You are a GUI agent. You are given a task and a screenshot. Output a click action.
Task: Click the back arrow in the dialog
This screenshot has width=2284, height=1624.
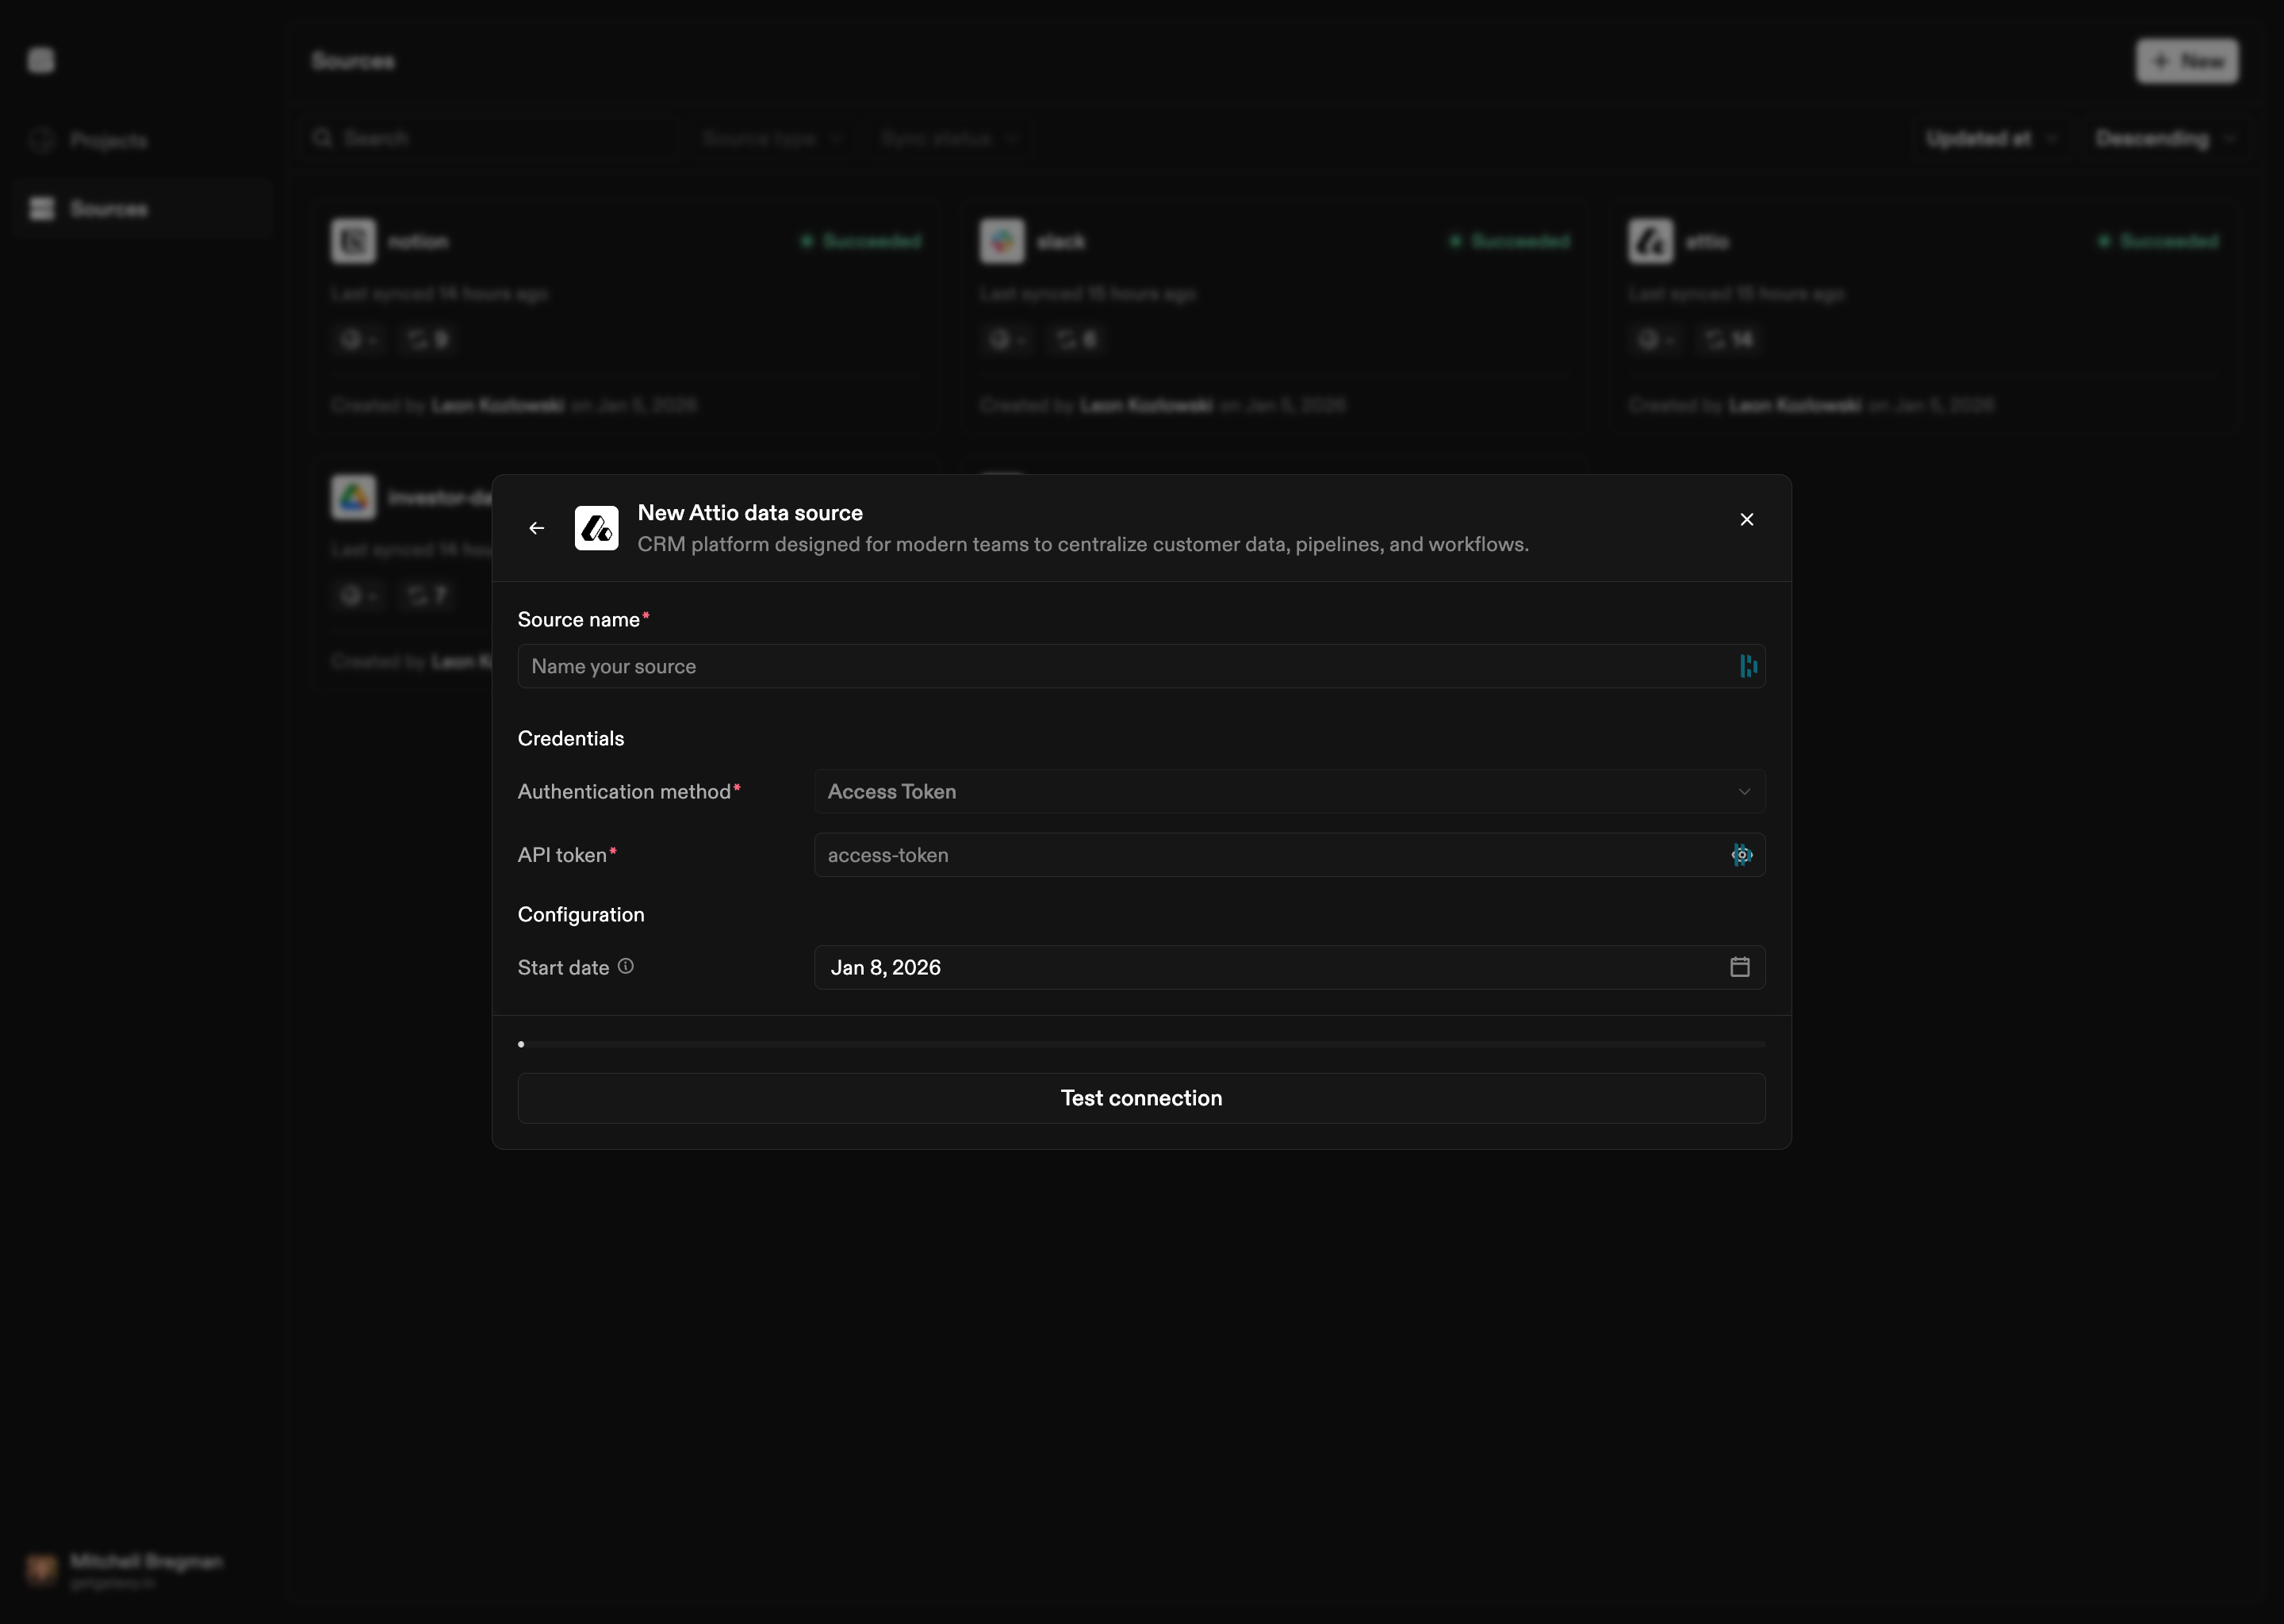[537, 528]
